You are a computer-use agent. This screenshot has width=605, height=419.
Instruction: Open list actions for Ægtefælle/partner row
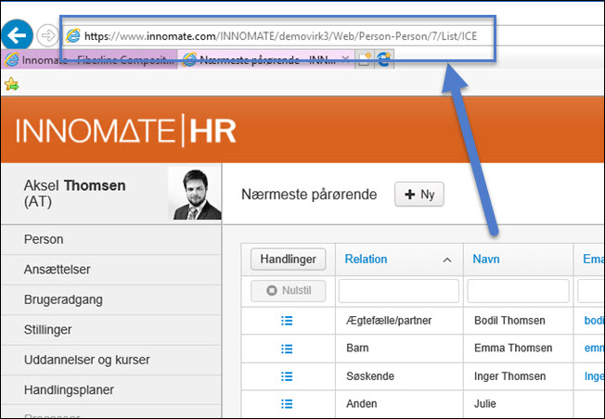287,321
